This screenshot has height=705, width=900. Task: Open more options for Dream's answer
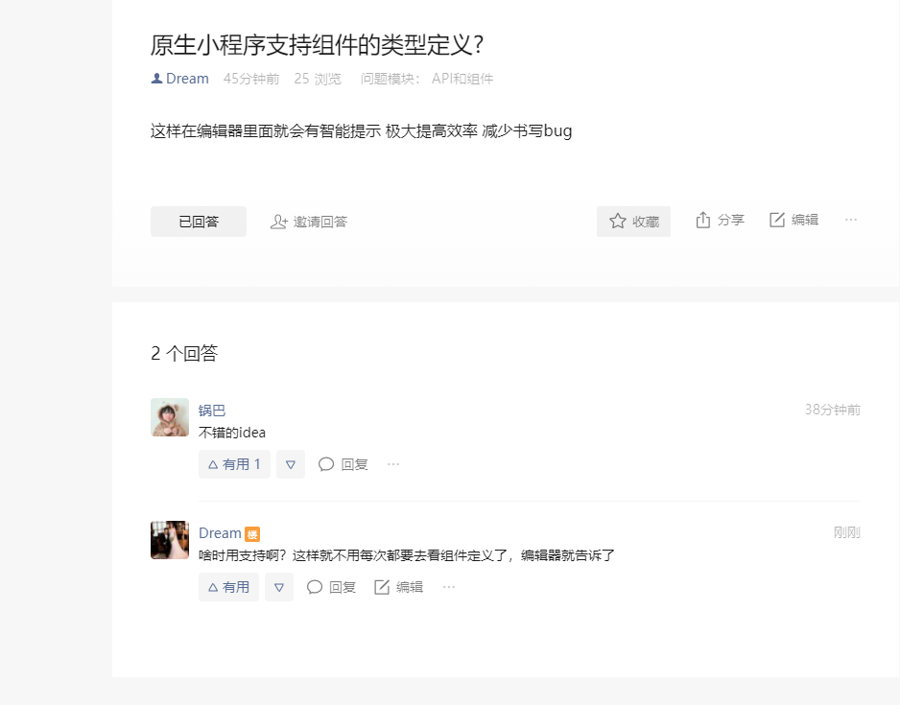pyautogui.click(x=448, y=587)
